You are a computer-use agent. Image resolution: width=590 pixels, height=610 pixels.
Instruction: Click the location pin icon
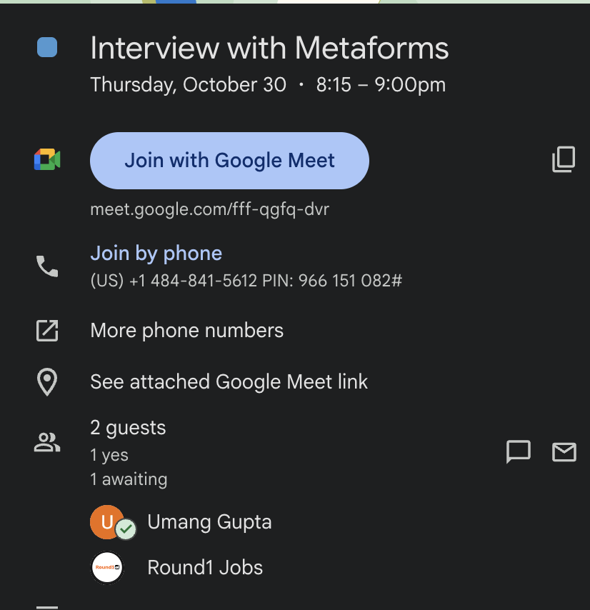[x=46, y=382]
